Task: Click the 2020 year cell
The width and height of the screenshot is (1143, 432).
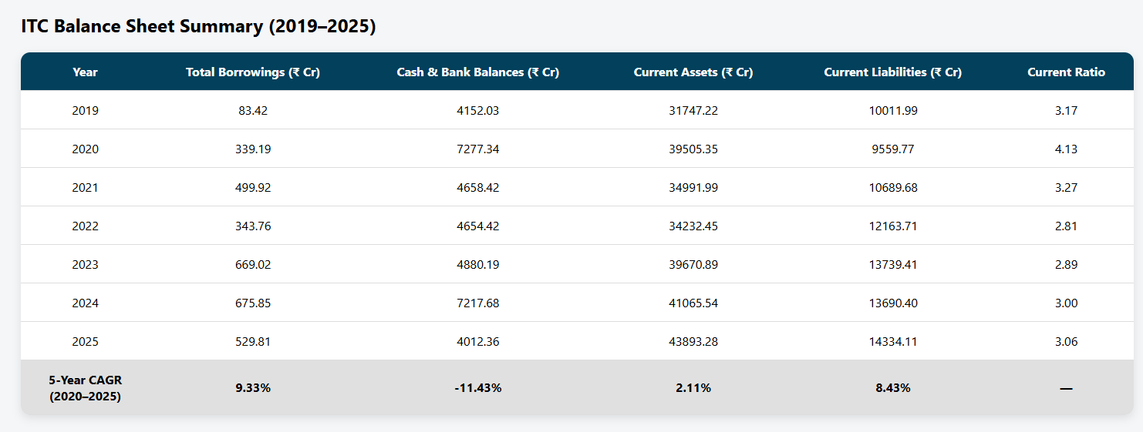Action: tap(85, 149)
